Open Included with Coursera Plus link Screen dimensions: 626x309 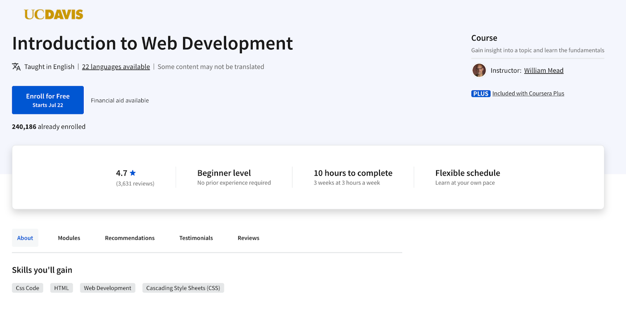coord(528,93)
